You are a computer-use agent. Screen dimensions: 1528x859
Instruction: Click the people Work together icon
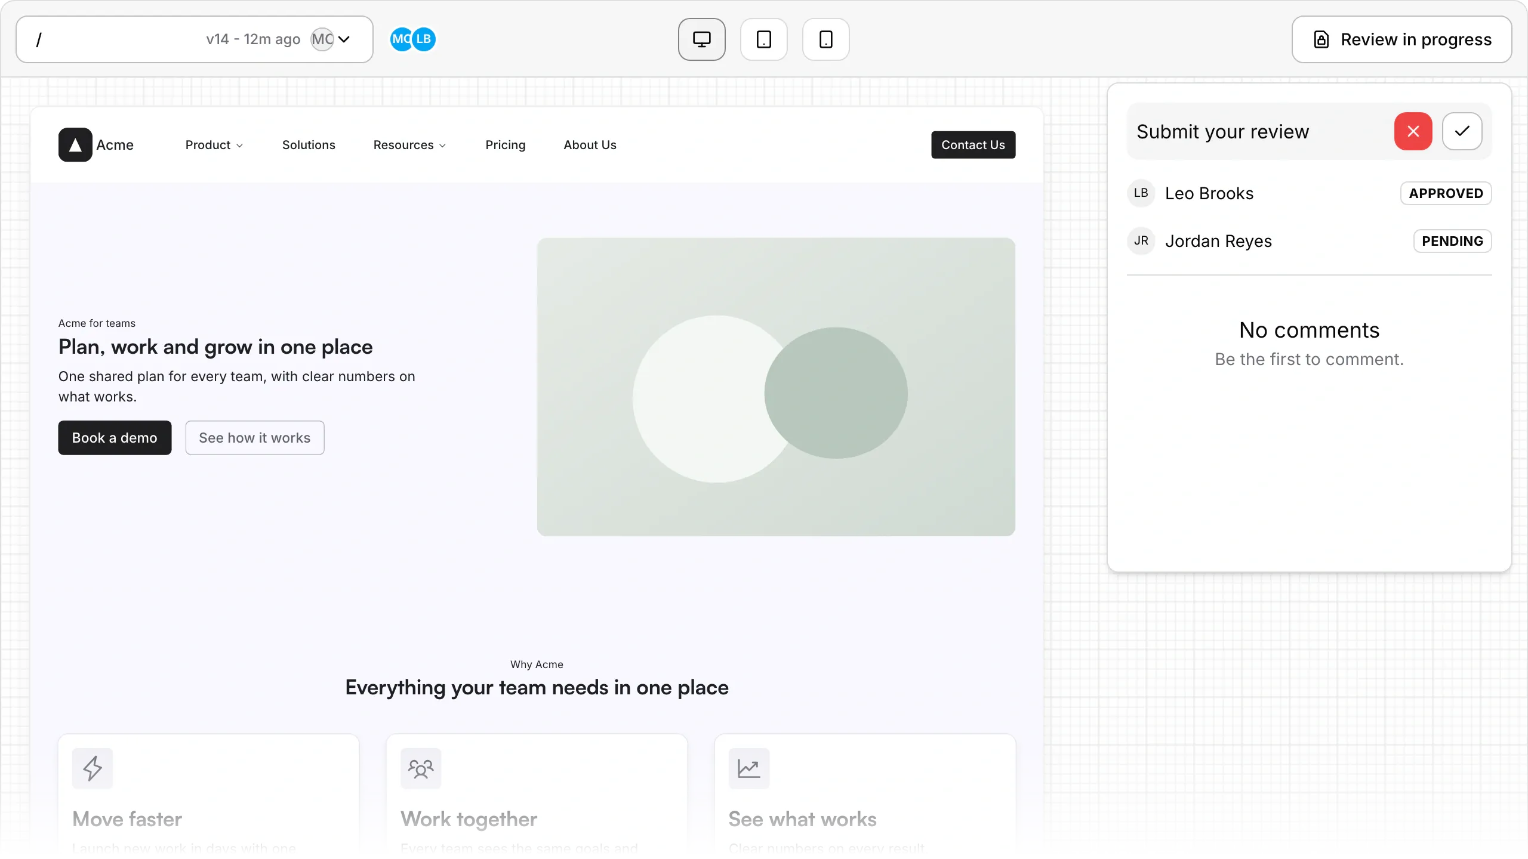(421, 768)
